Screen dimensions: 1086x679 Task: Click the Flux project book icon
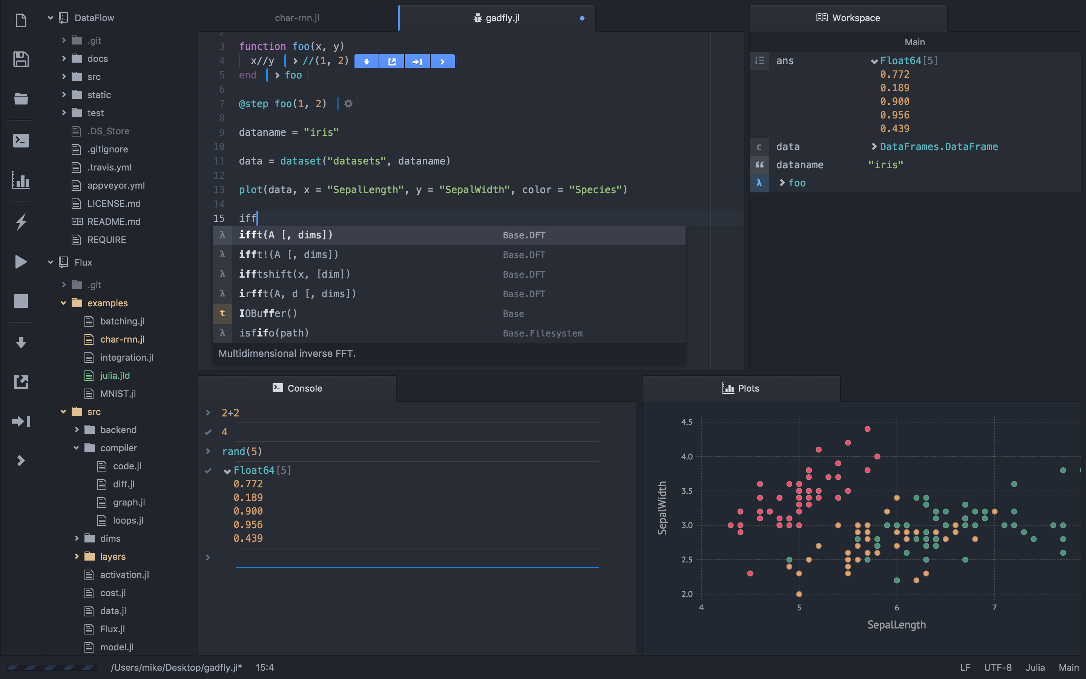pos(64,262)
